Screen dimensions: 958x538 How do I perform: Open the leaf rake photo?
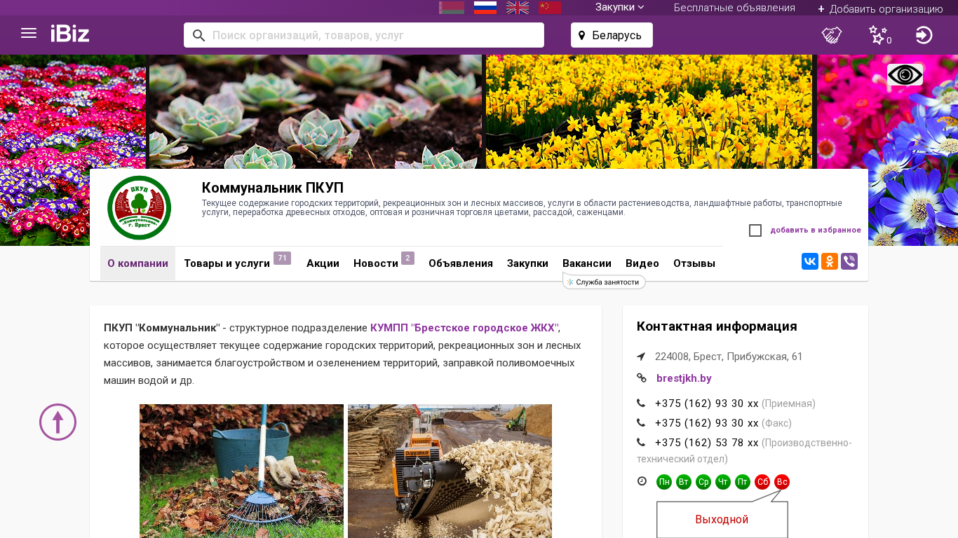(241, 471)
